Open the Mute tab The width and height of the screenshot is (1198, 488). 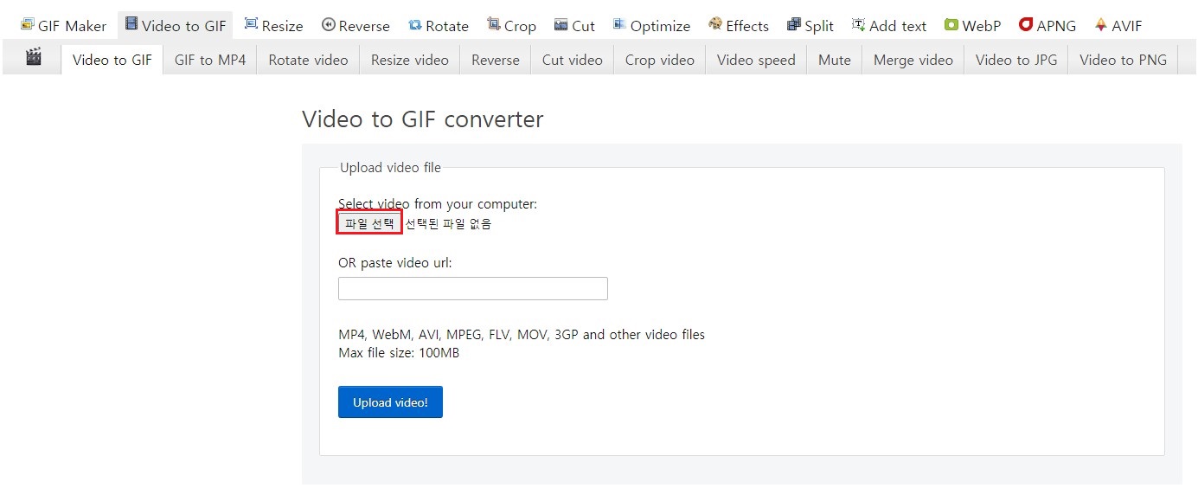[835, 60]
